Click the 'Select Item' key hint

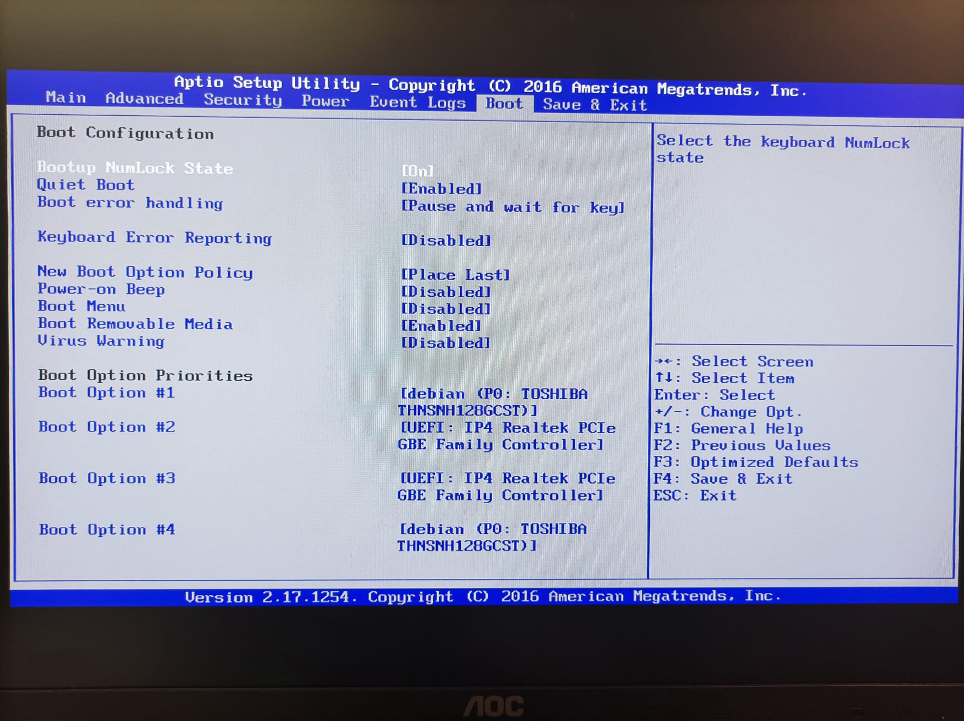(724, 378)
